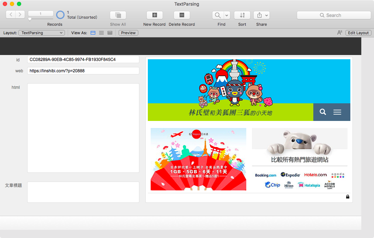The height and width of the screenshot is (238, 374).
Task: Click the Hotelopia logo link
Action: (309, 185)
